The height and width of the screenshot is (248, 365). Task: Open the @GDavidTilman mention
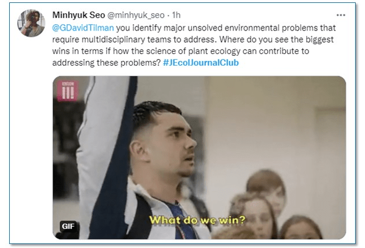[x=80, y=28]
